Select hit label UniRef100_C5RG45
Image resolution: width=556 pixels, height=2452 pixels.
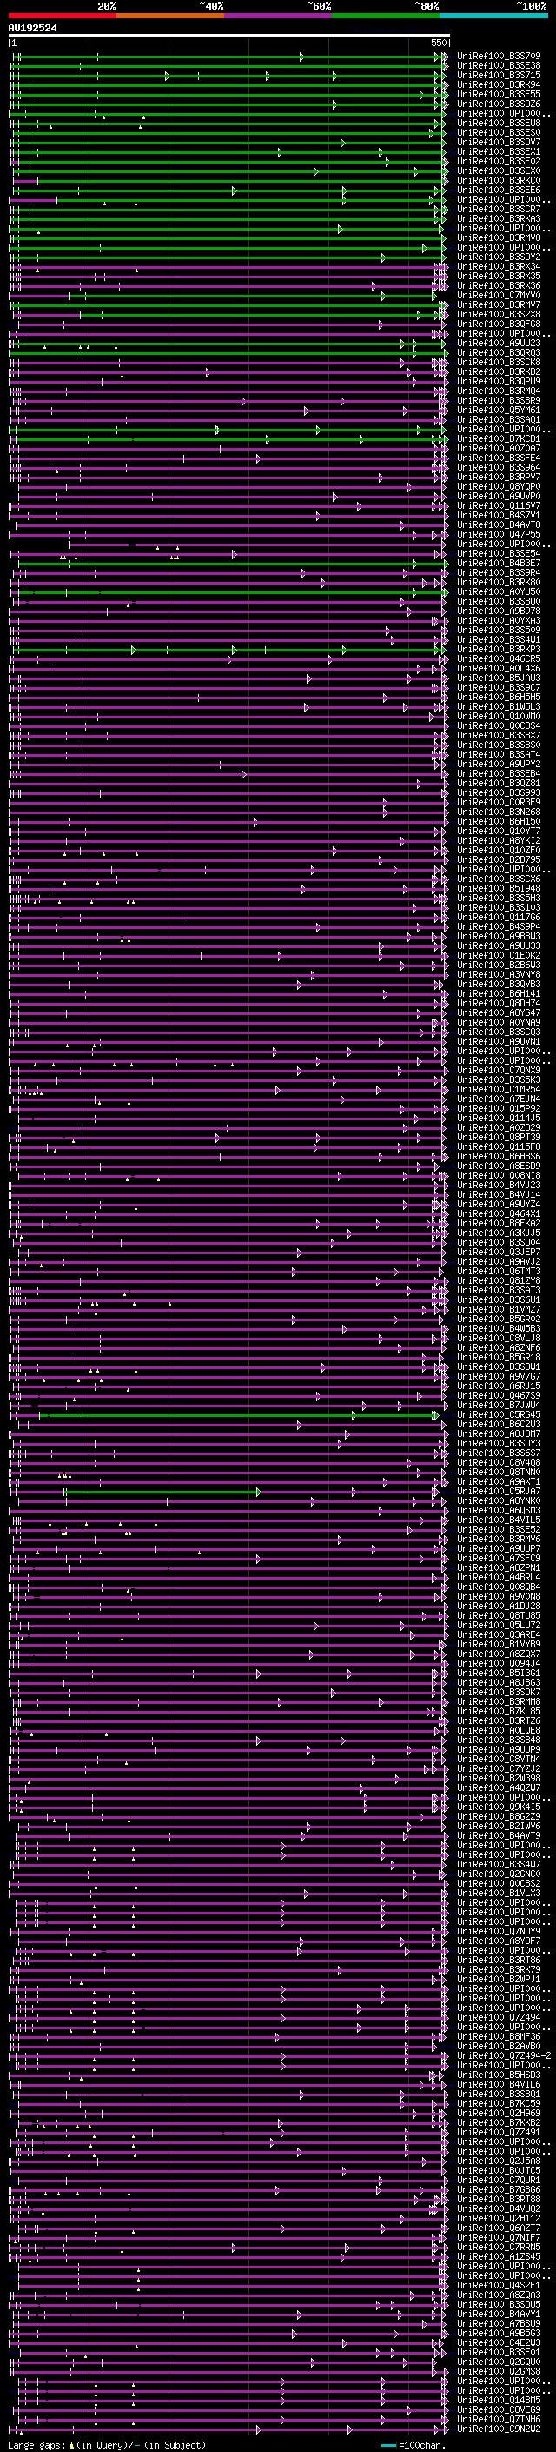tap(499, 1414)
